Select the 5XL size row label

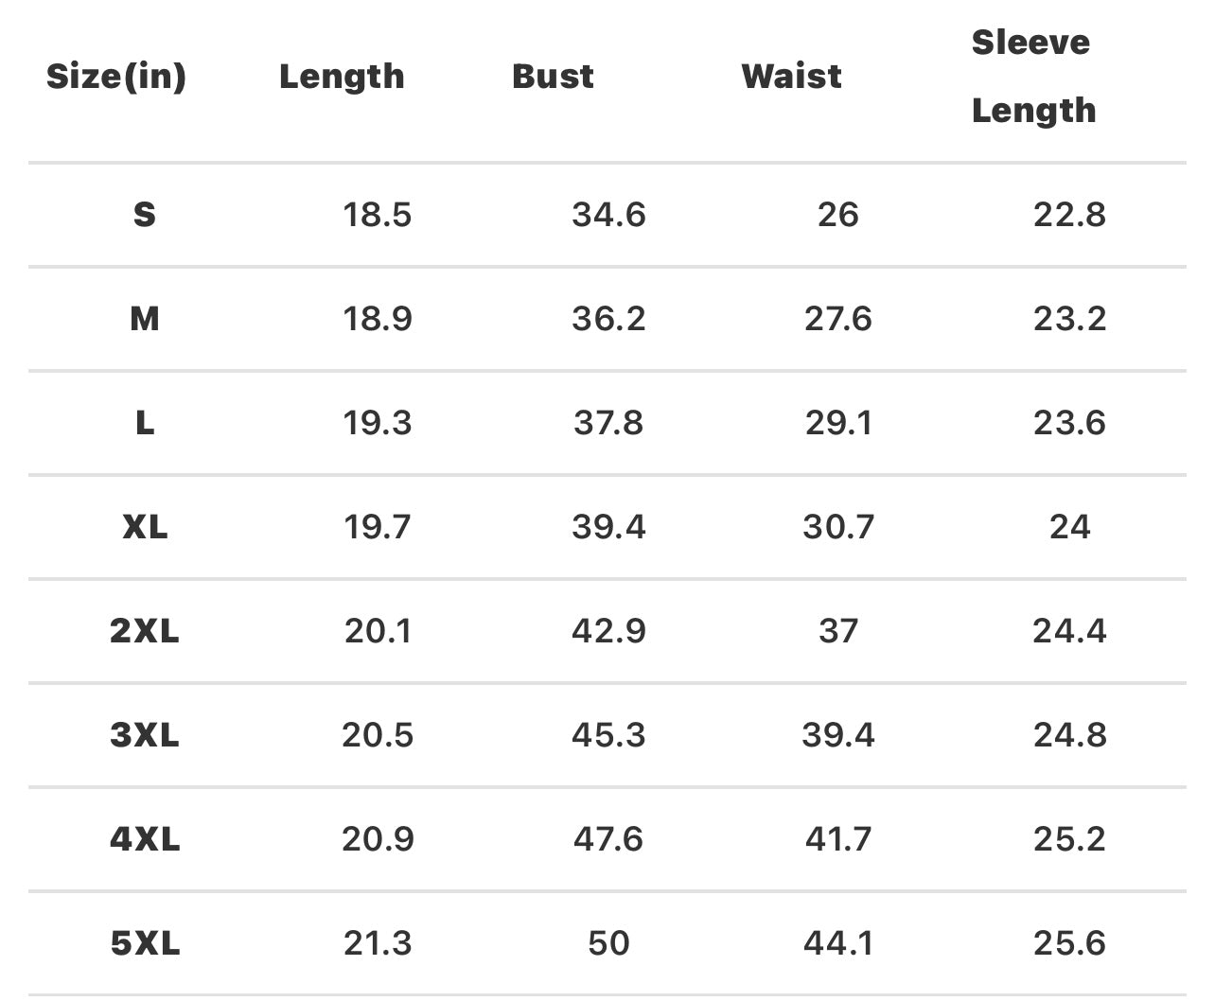click(x=144, y=943)
